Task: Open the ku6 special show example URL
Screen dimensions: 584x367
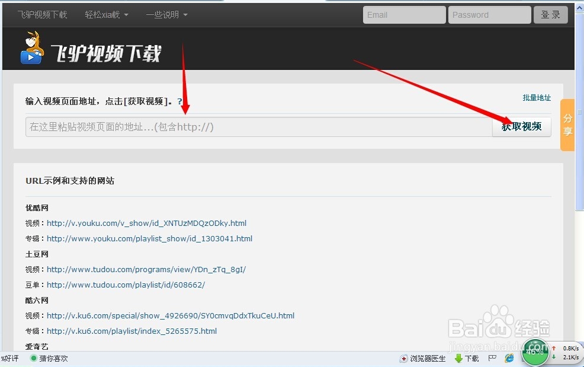Action: (x=171, y=315)
